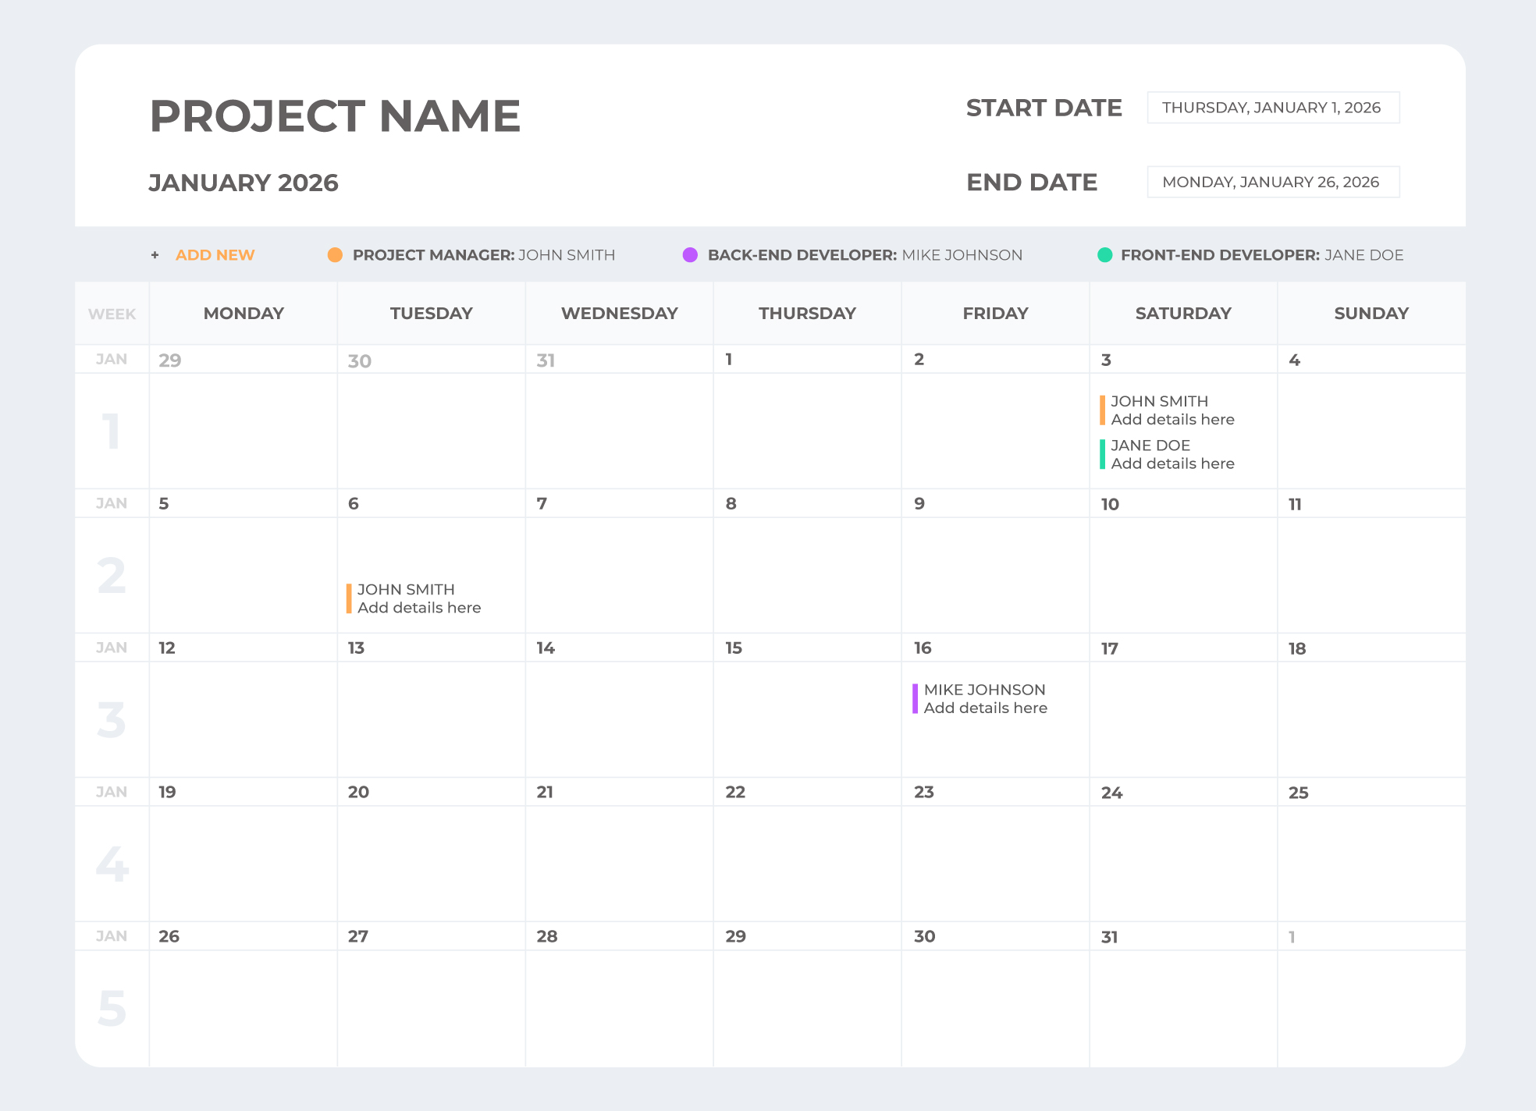This screenshot has height=1111, width=1536.
Task: Open John Smith event on January 3
Action: click(x=1171, y=410)
